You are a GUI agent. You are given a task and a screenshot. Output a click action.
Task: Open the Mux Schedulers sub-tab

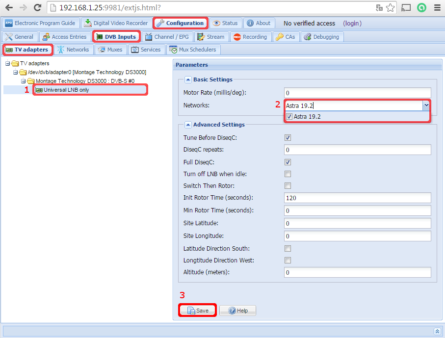coord(193,50)
